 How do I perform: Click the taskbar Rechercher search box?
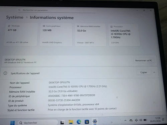point(38,123)
